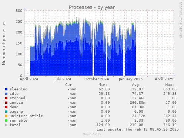Screen dimensions: 184x138
Task: Click the 'January 2025' x-axis label
Action: click(x=131, y=79)
